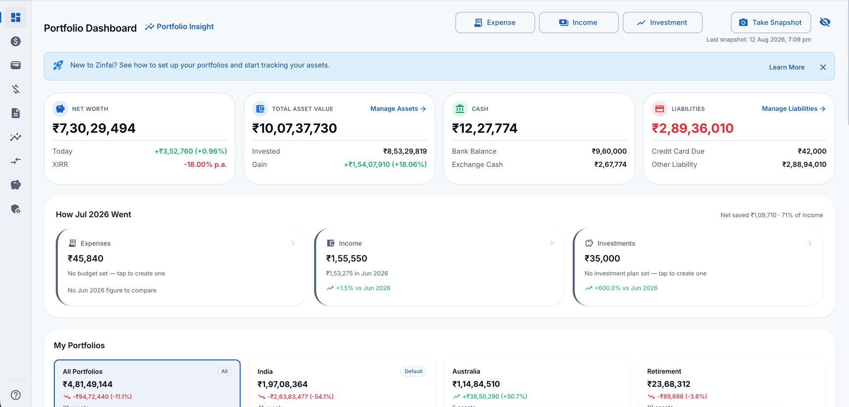Viewport: 849px width, 407px height.
Task: Open the card icon in sidebar
Action: point(16,65)
